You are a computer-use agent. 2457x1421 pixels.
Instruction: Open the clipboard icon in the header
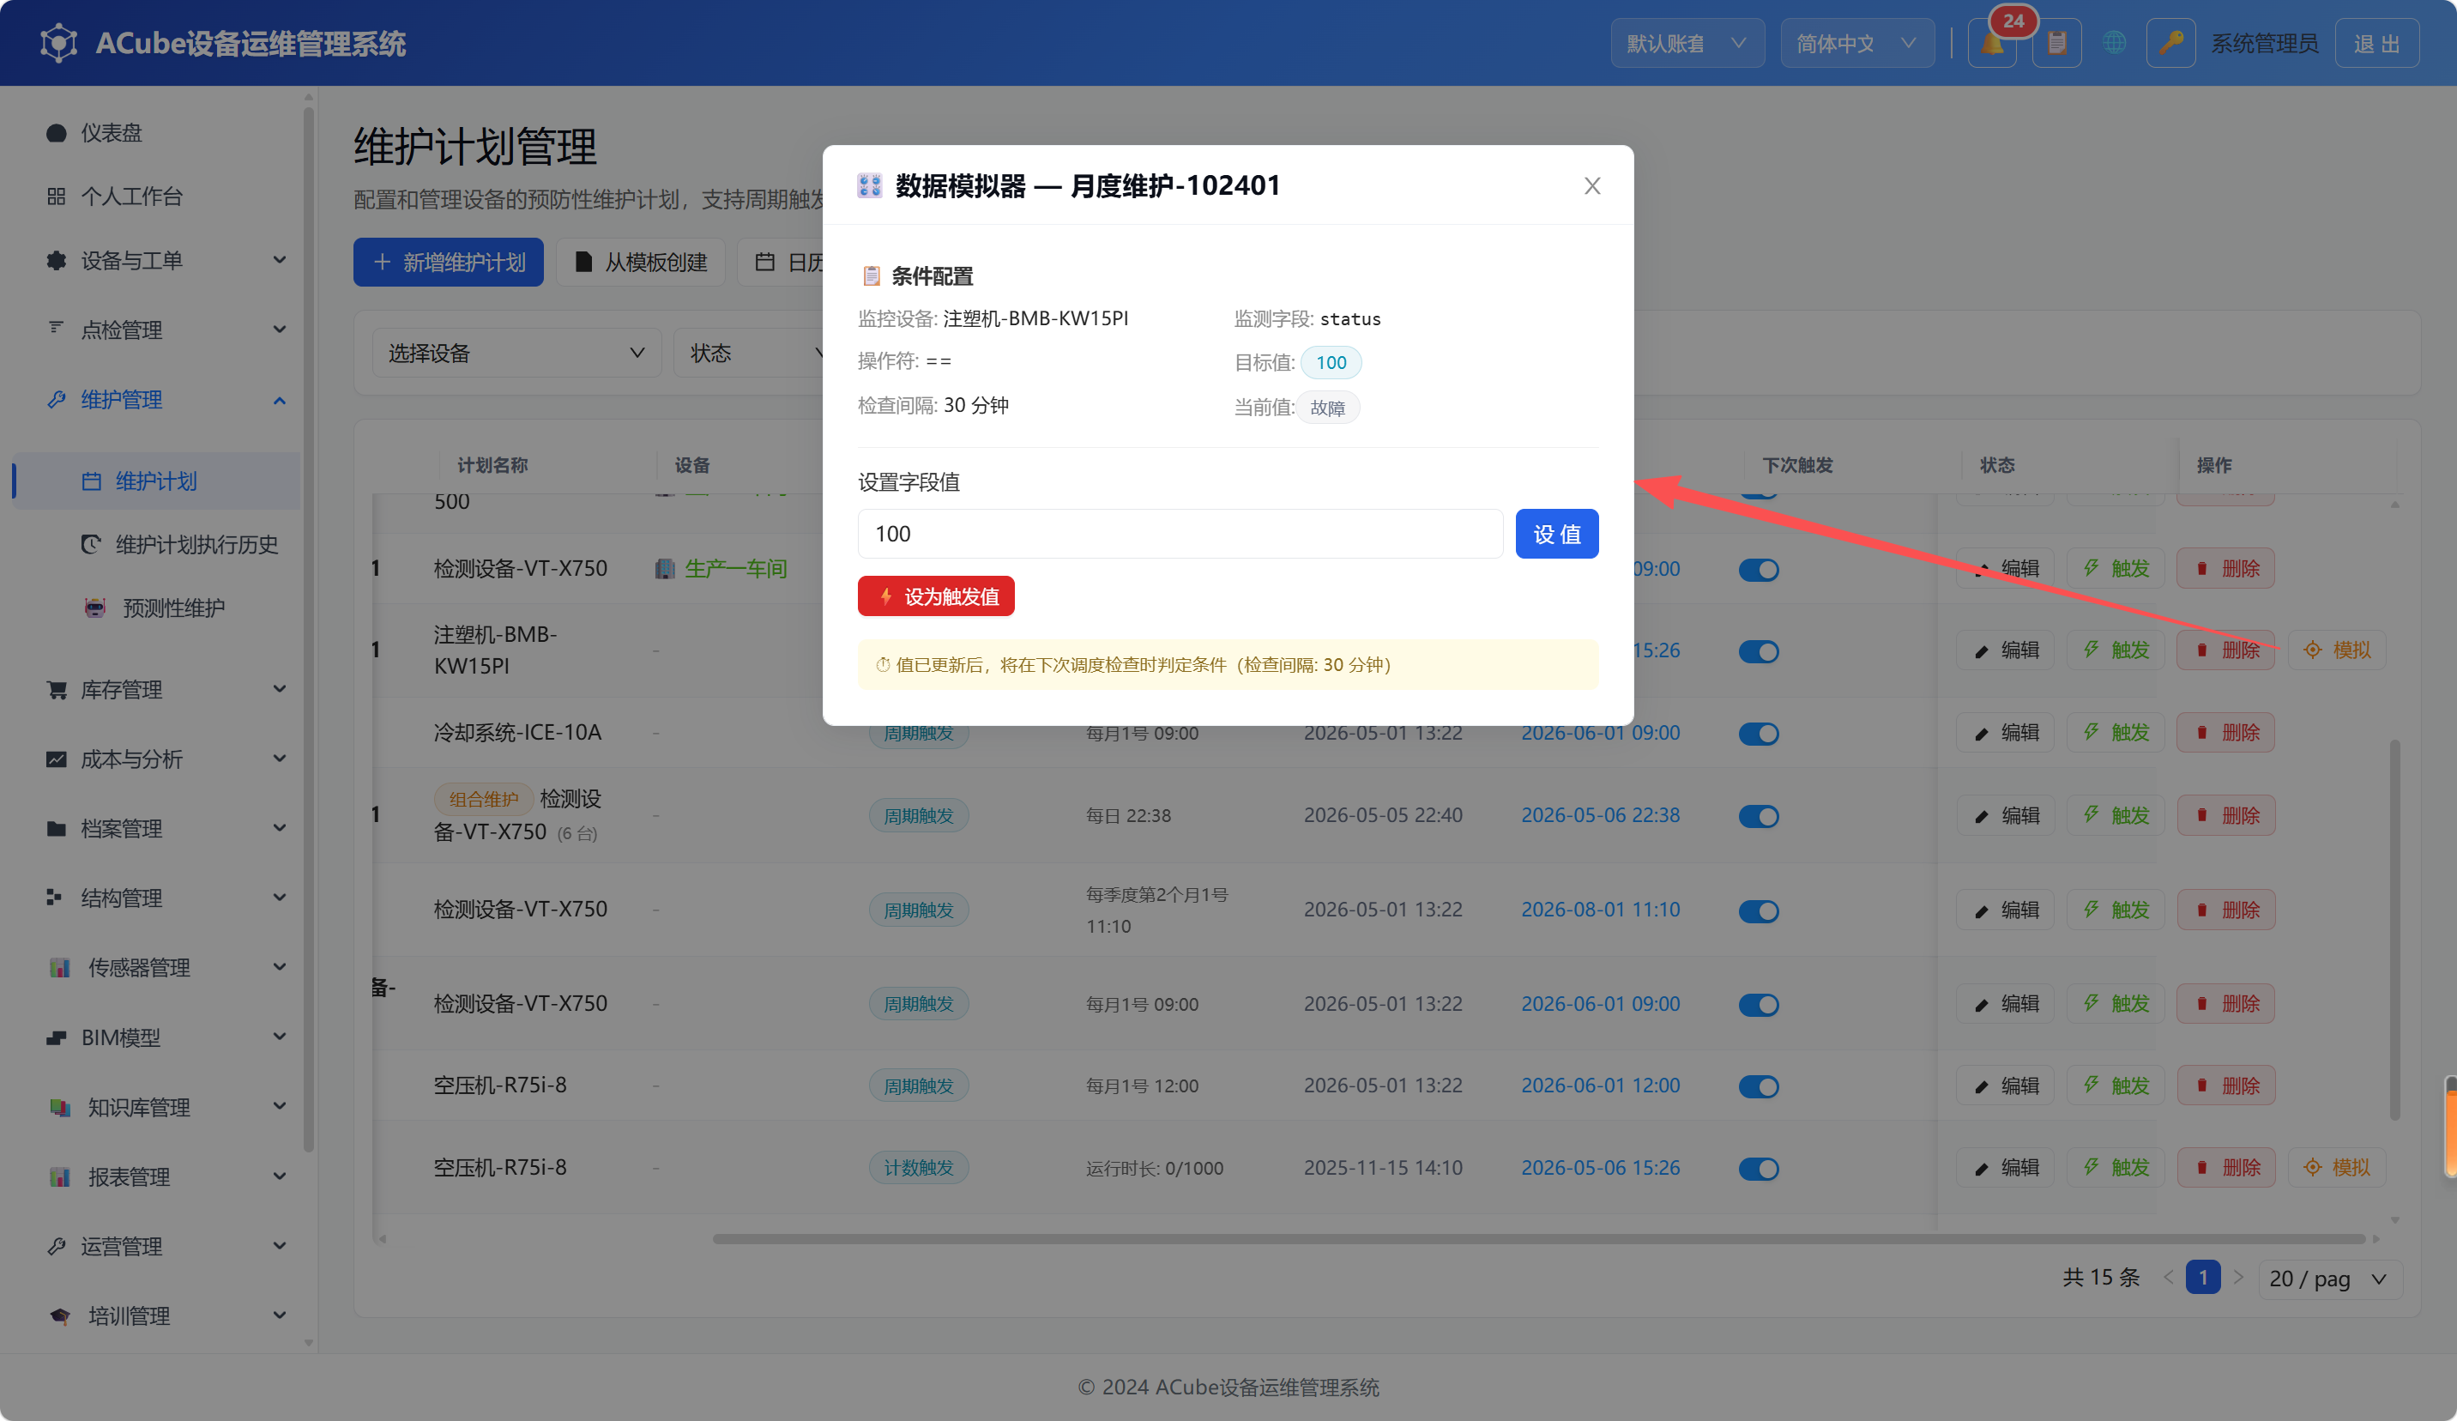tap(2056, 43)
